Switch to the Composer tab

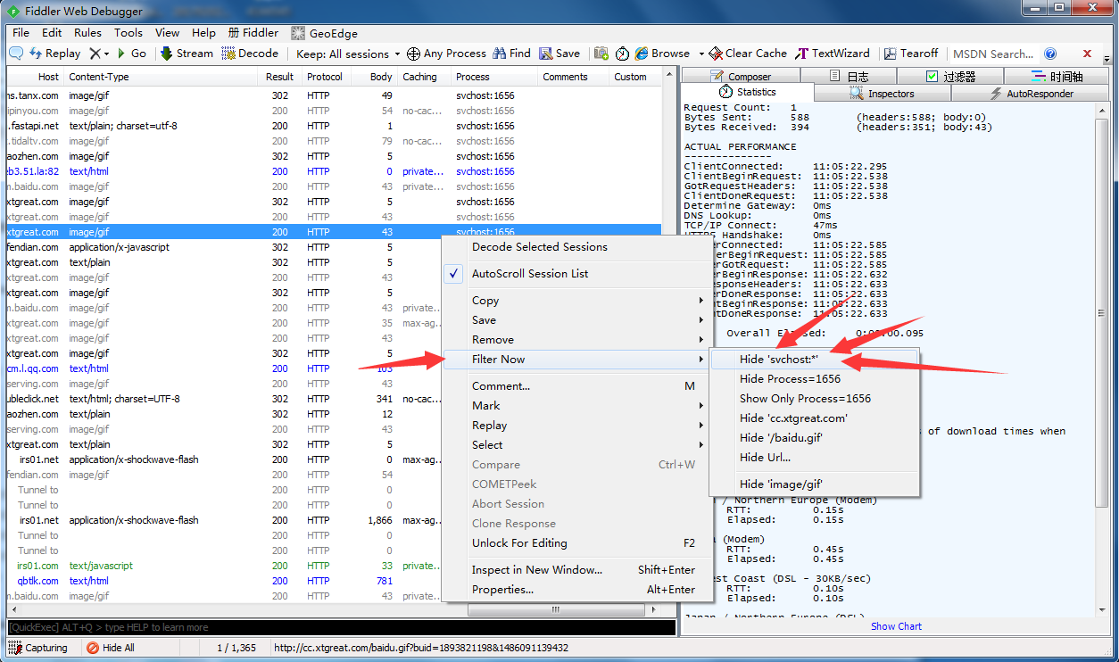click(x=741, y=77)
